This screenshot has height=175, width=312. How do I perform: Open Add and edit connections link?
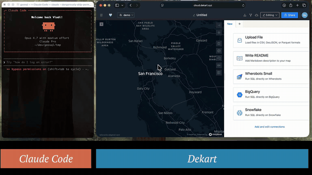coord(270,127)
